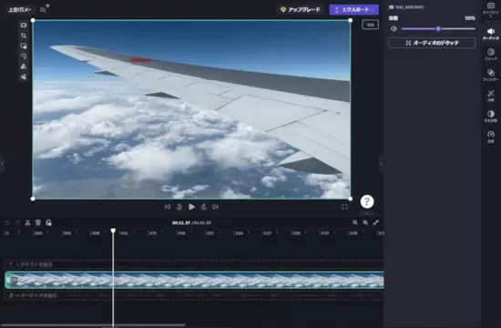Fit timeline to screen icon
This screenshot has height=328, width=501.
[375, 222]
